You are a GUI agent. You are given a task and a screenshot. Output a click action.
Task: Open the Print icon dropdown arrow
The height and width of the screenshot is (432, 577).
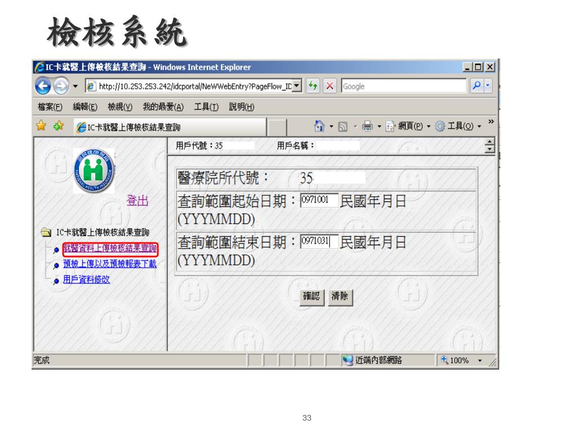pos(379,127)
